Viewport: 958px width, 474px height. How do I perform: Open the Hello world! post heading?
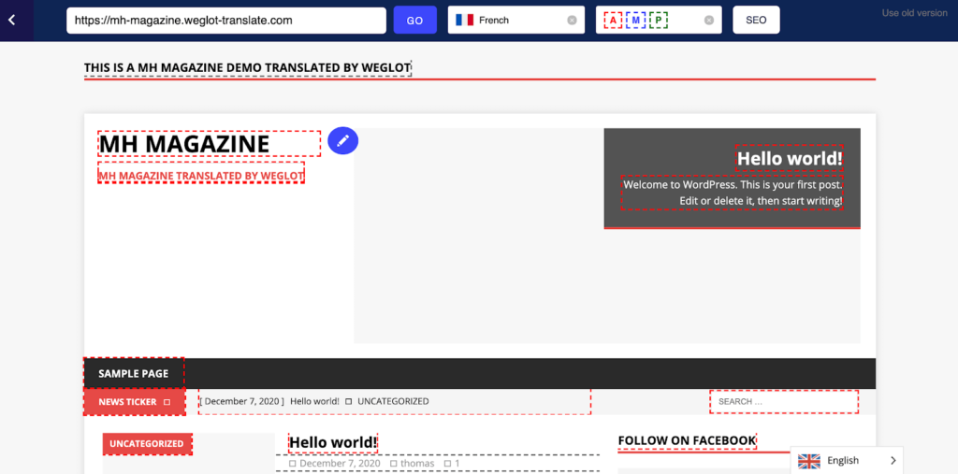tap(333, 442)
